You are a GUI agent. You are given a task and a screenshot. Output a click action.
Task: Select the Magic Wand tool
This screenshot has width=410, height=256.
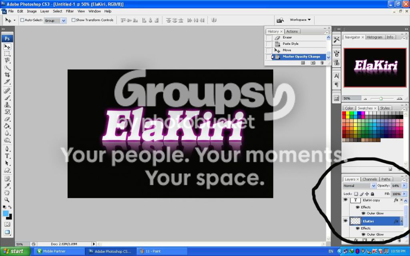pyautogui.click(x=7, y=68)
